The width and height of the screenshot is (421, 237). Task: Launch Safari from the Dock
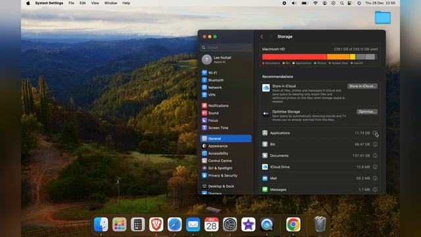click(x=174, y=224)
